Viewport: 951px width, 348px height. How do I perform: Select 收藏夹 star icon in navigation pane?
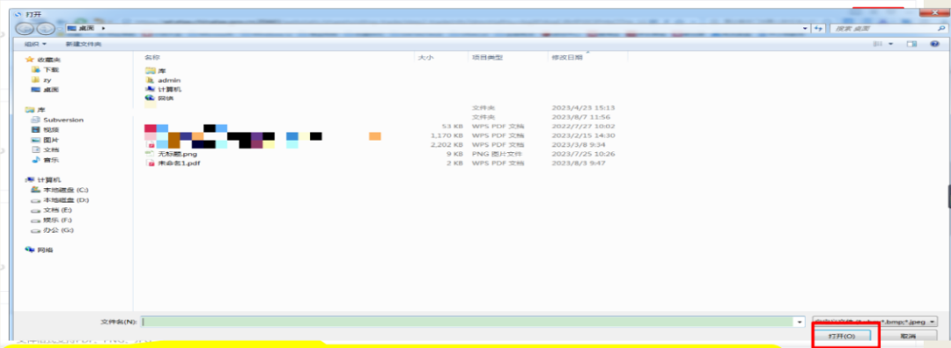[30, 59]
